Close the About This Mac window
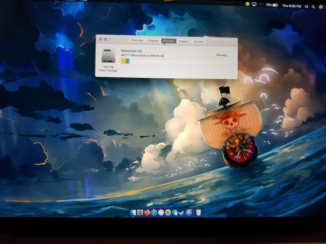326x244 pixels. (101, 39)
